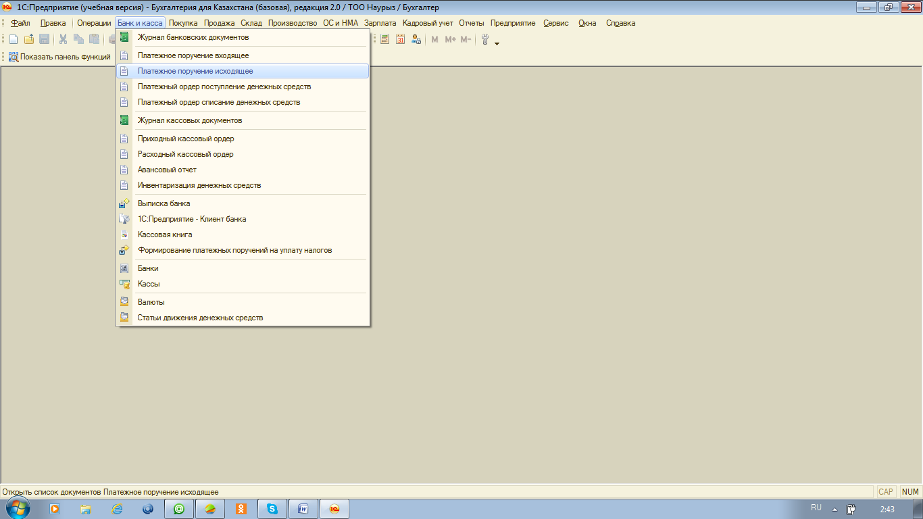Open the Зарплата menu
This screenshot has height=519, width=923.
pyautogui.click(x=380, y=23)
